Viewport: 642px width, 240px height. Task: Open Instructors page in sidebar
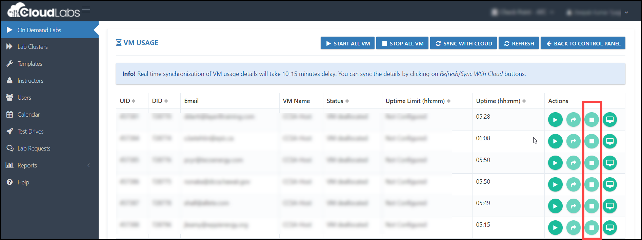[x=49, y=81]
